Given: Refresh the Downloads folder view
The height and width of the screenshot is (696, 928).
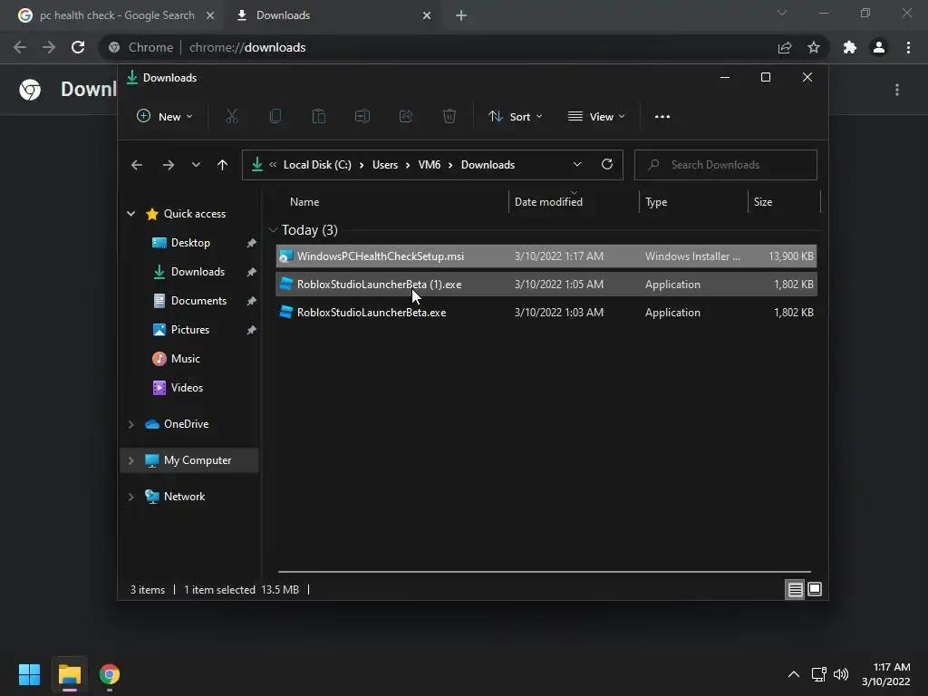Looking at the screenshot, I should (x=606, y=165).
